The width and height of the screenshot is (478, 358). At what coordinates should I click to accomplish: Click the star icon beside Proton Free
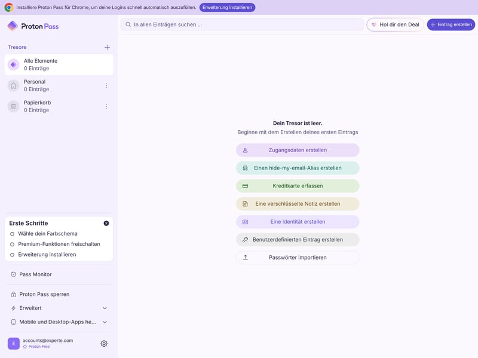[25, 347]
